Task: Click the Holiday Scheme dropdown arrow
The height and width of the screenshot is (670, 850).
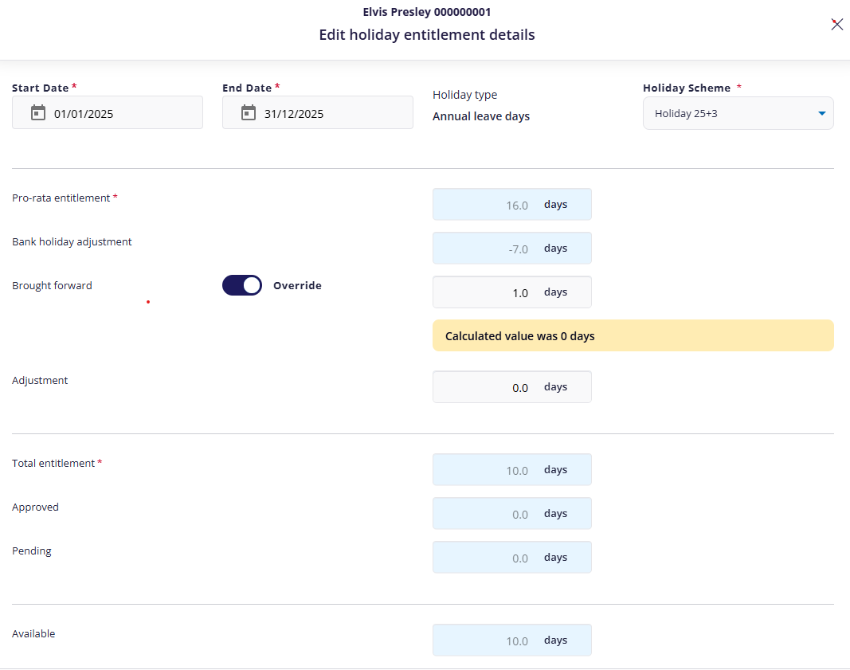Action: pos(822,114)
